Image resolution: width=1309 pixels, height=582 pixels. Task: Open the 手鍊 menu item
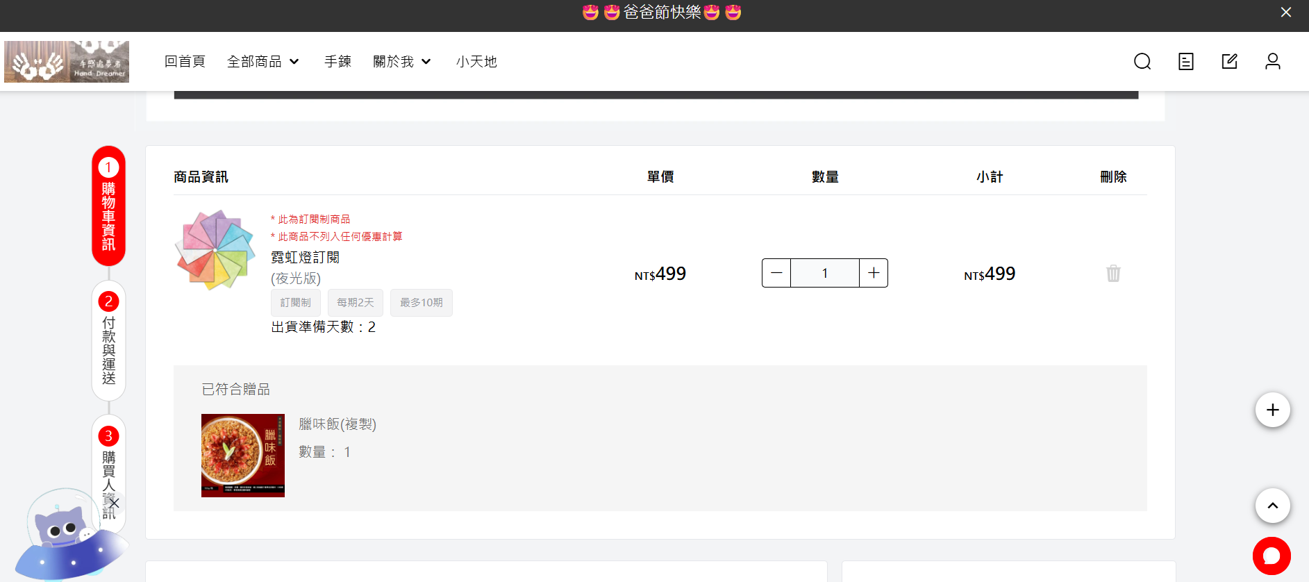(337, 62)
